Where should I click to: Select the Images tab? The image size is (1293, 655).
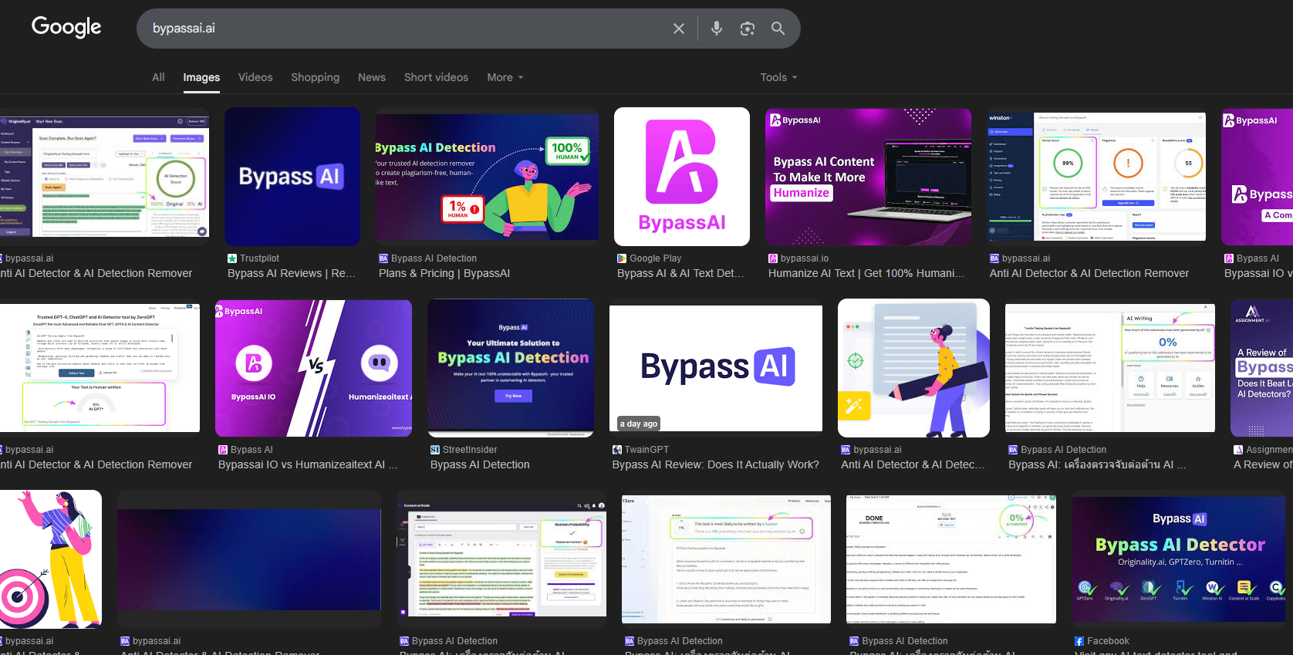point(201,77)
